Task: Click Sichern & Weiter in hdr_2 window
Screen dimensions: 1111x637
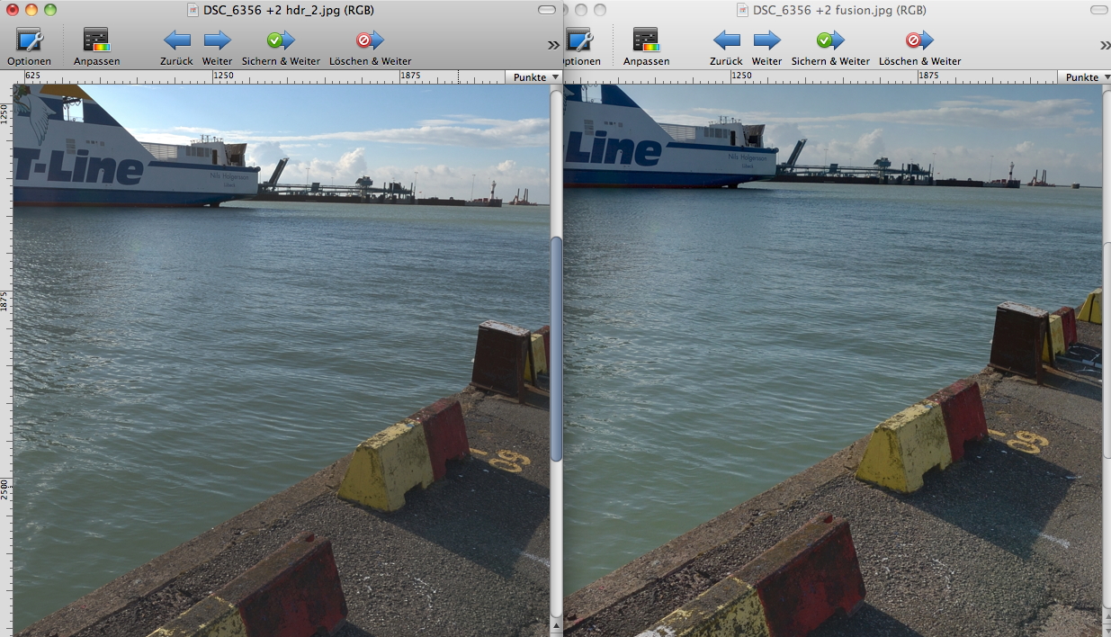Action: pos(281,40)
